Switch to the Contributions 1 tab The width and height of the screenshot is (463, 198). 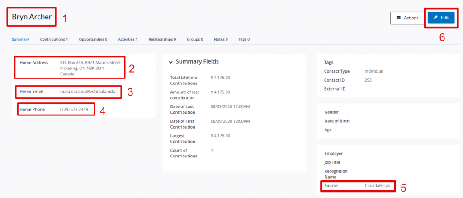pyautogui.click(x=54, y=39)
